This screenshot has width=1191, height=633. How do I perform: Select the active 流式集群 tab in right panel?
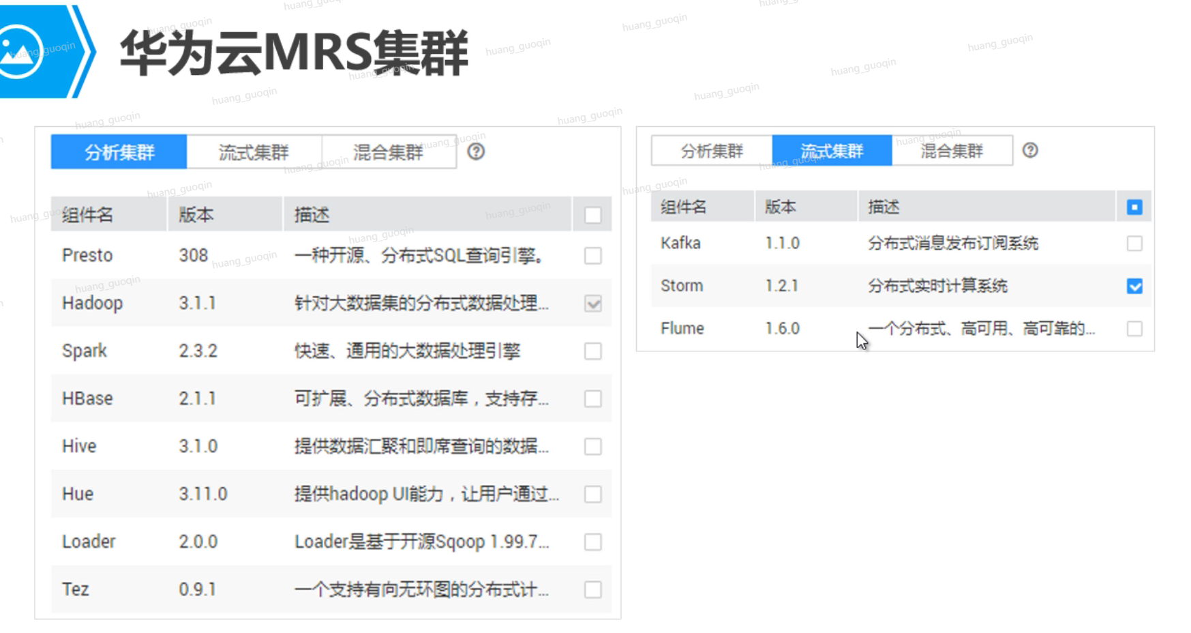pyautogui.click(x=832, y=150)
